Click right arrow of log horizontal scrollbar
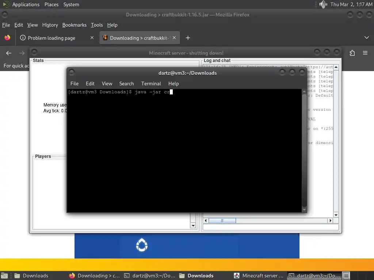 point(330,221)
